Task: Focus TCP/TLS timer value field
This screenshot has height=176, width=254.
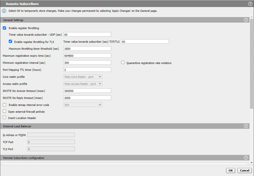Action: [x=145, y=41]
